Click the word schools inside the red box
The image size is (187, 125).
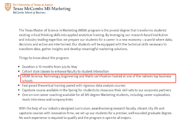pos(27,81)
